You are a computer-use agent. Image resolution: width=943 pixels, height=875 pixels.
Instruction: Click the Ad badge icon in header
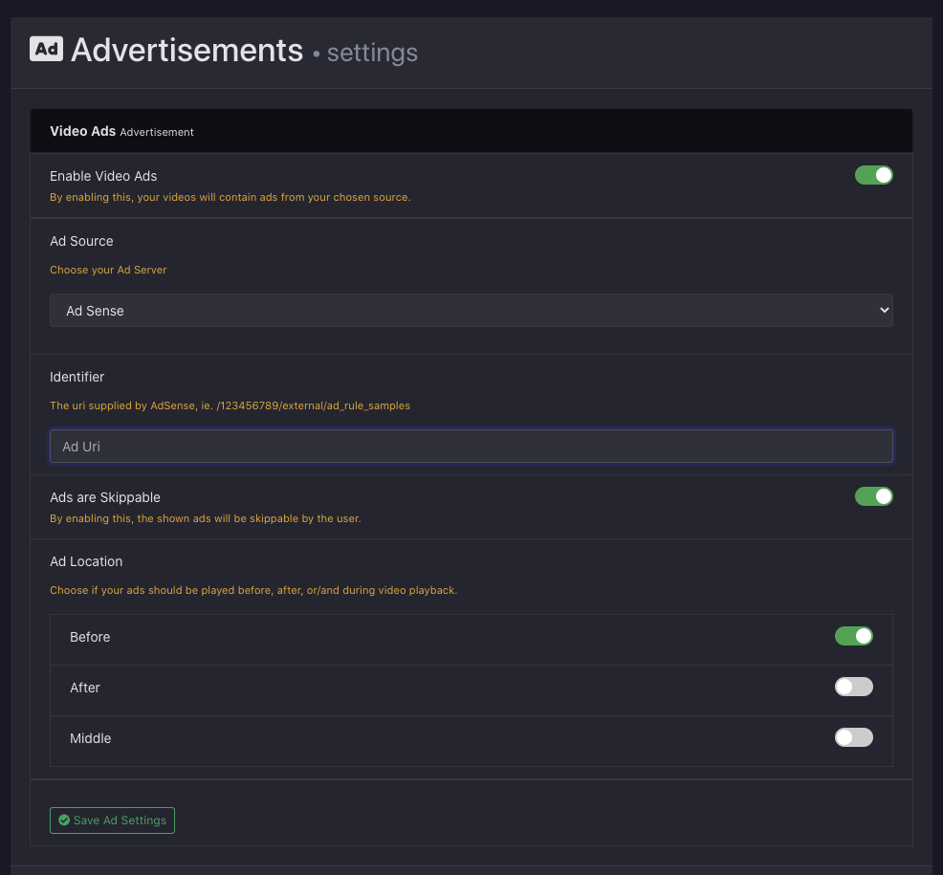coord(46,49)
